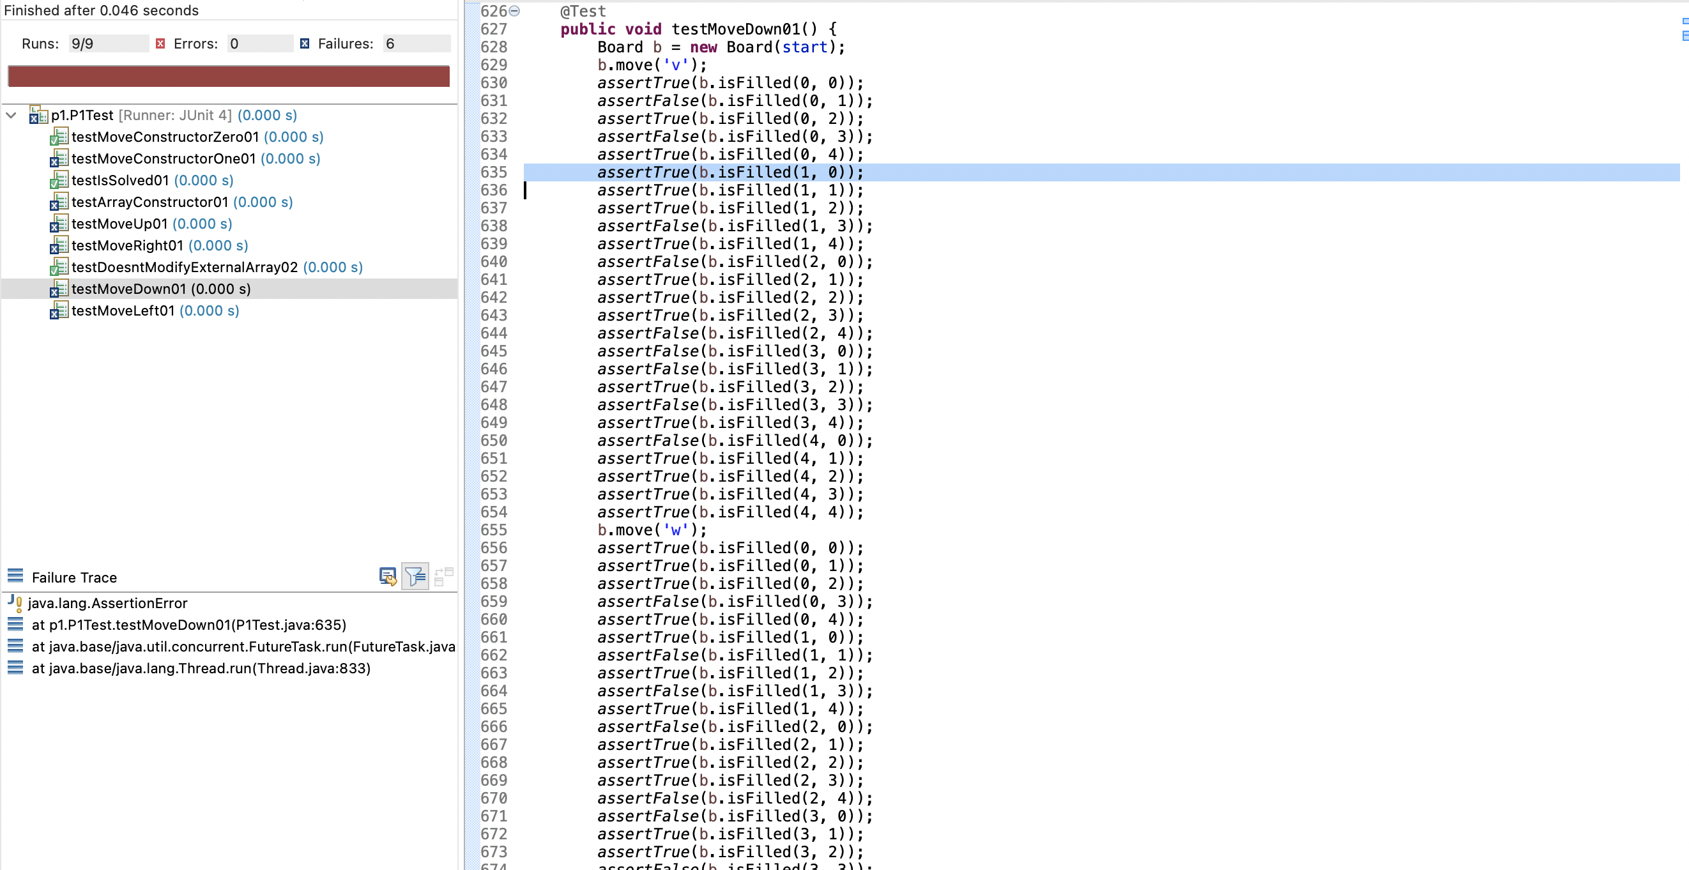Toggle the Filter Stack Trace button
The image size is (1689, 870).
[x=415, y=577]
